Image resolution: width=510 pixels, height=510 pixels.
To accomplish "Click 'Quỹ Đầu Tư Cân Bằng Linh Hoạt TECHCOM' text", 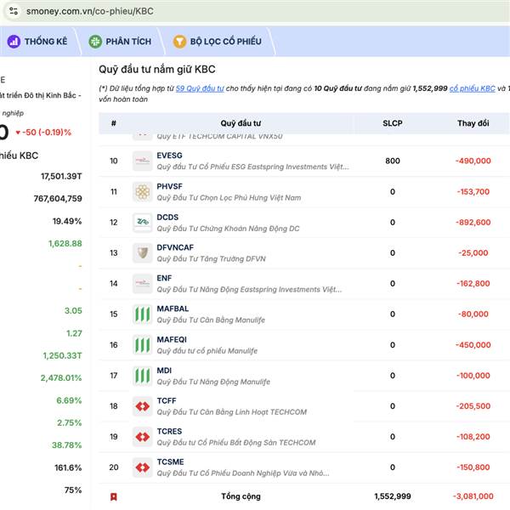I will (x=231, y=412).
